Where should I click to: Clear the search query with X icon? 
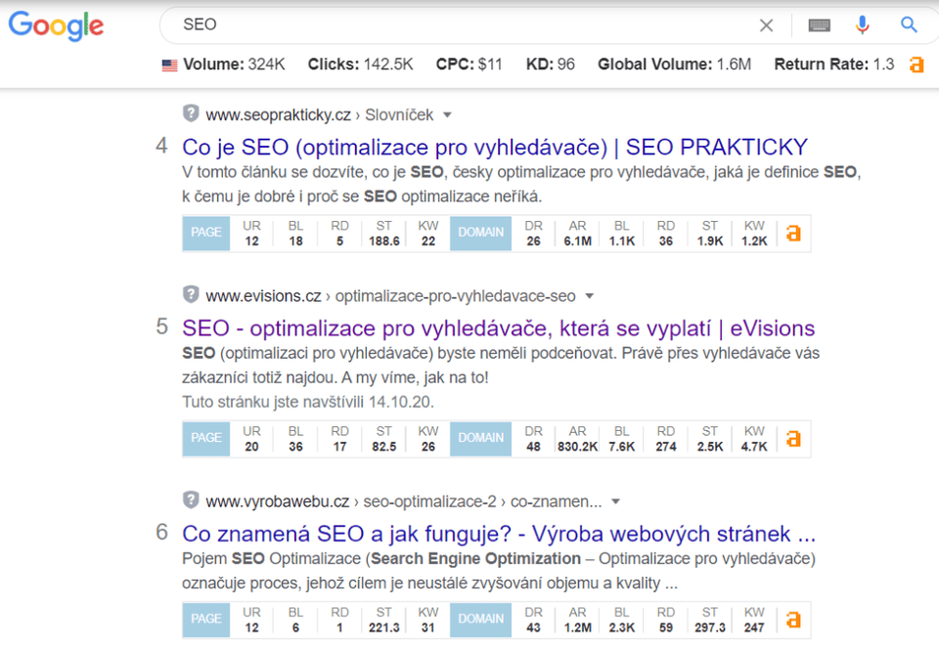(767, 25)
